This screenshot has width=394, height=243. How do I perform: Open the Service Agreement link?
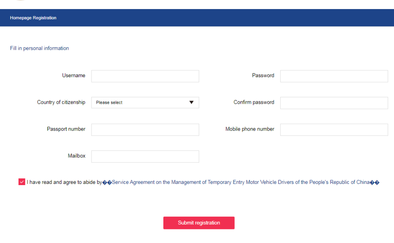(x=241, y=182)
